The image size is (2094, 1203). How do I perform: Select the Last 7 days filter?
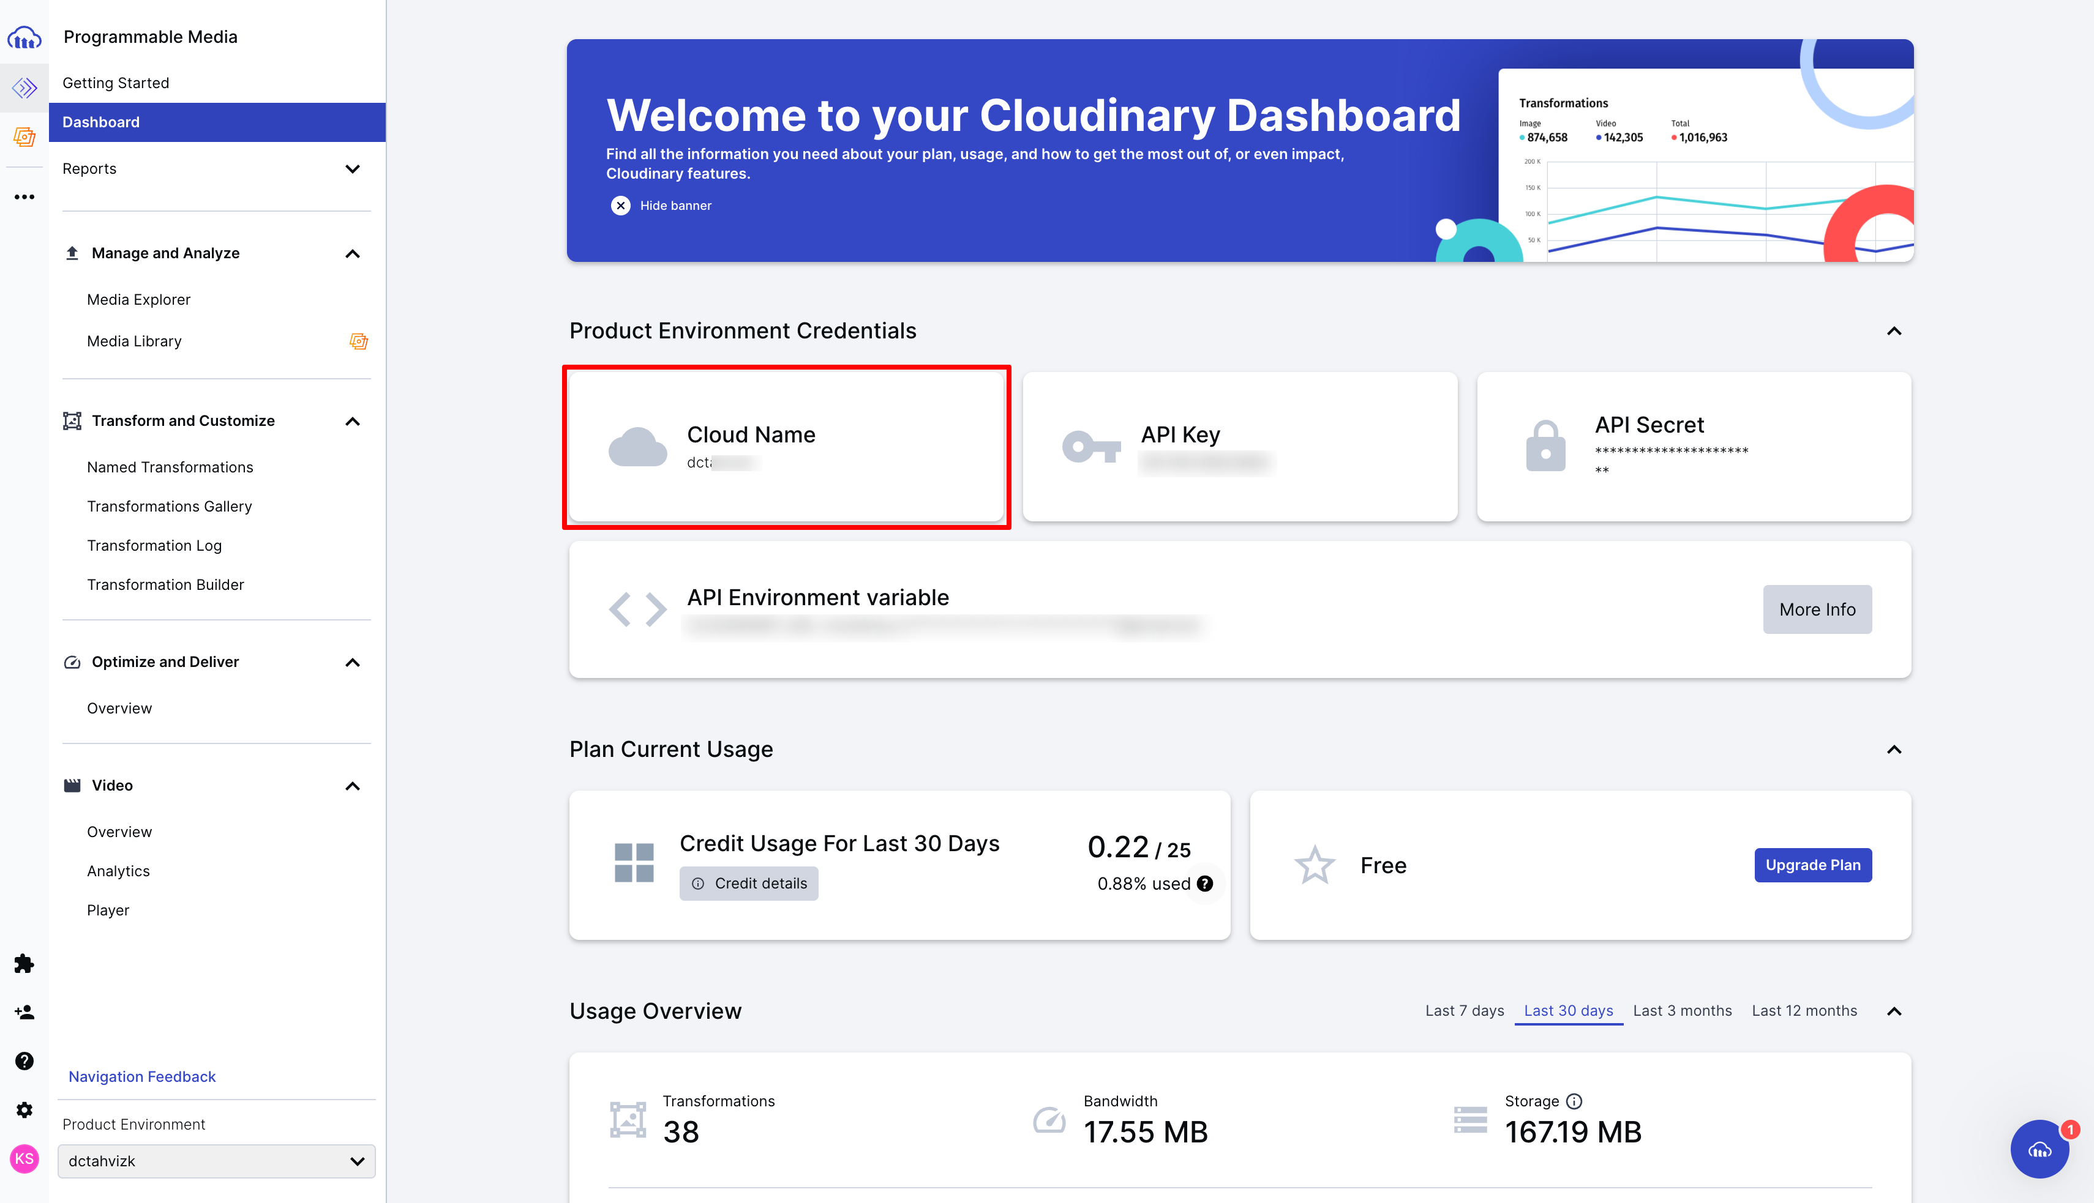tap(1464, 1010)
